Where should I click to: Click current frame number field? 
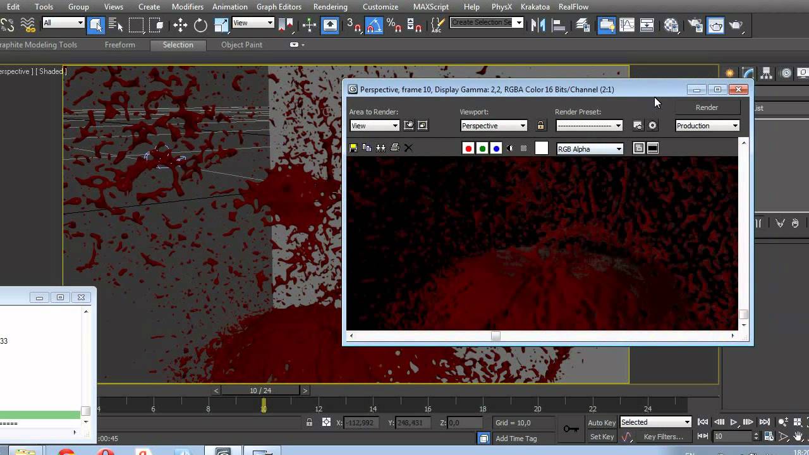pos(732,436)
